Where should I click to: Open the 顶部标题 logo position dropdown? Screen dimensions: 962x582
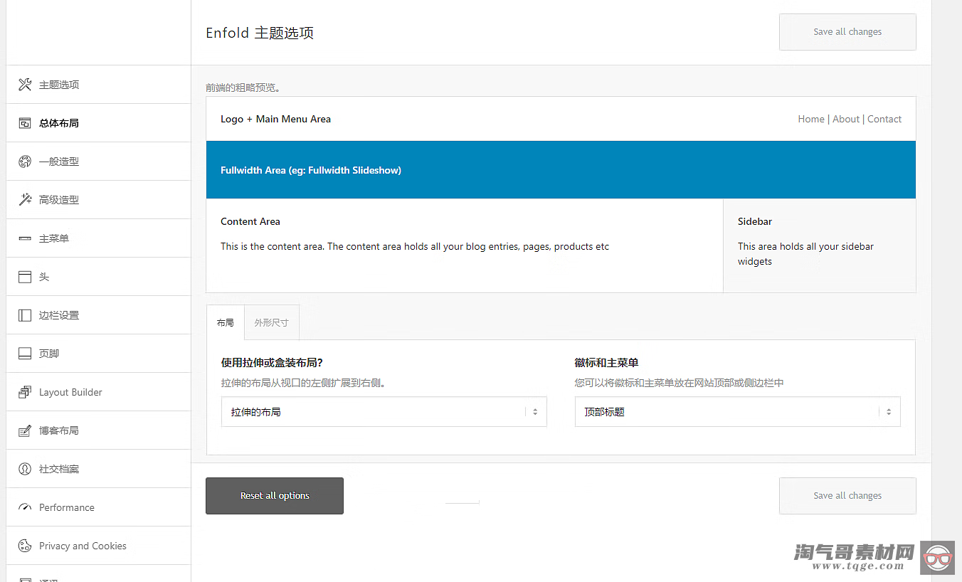[738, 412]
